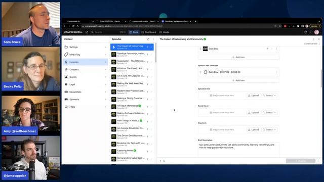Close the document pane with the X icon

[x=319, y=39]
